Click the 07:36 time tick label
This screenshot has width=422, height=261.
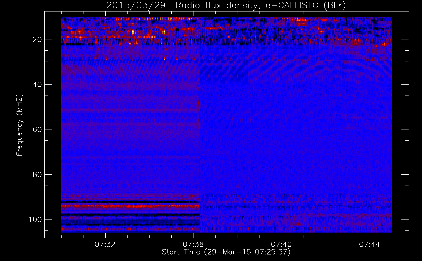click(193, 245)
